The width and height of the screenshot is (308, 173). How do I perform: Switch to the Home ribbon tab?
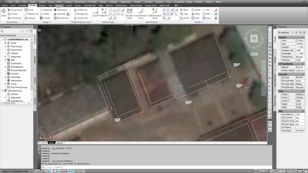4,5
